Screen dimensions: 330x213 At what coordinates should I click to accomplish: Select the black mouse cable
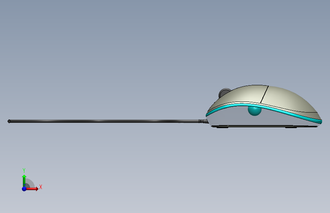[104, 121]
